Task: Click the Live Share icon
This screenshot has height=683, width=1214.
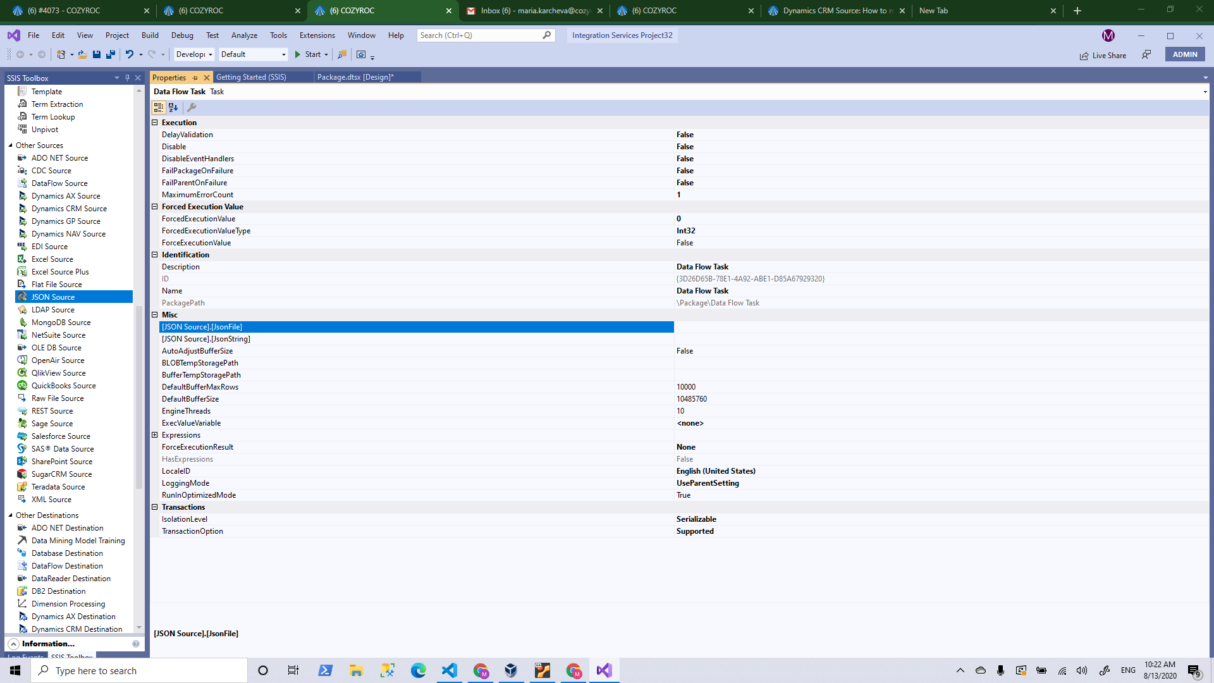Action: pos(1084,56)
